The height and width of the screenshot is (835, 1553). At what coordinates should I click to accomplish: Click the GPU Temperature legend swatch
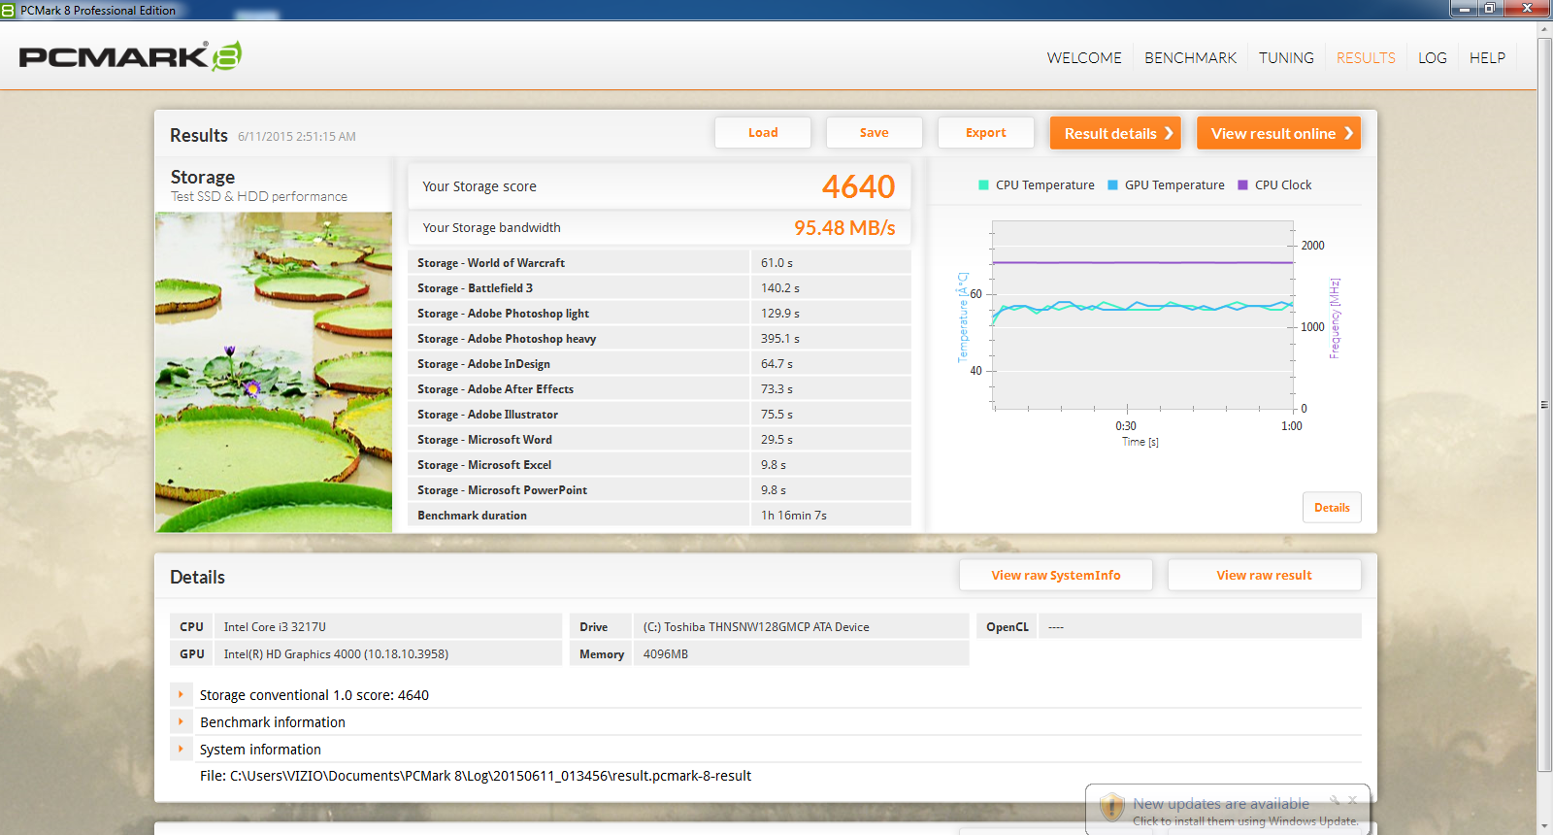point(1113,184)
